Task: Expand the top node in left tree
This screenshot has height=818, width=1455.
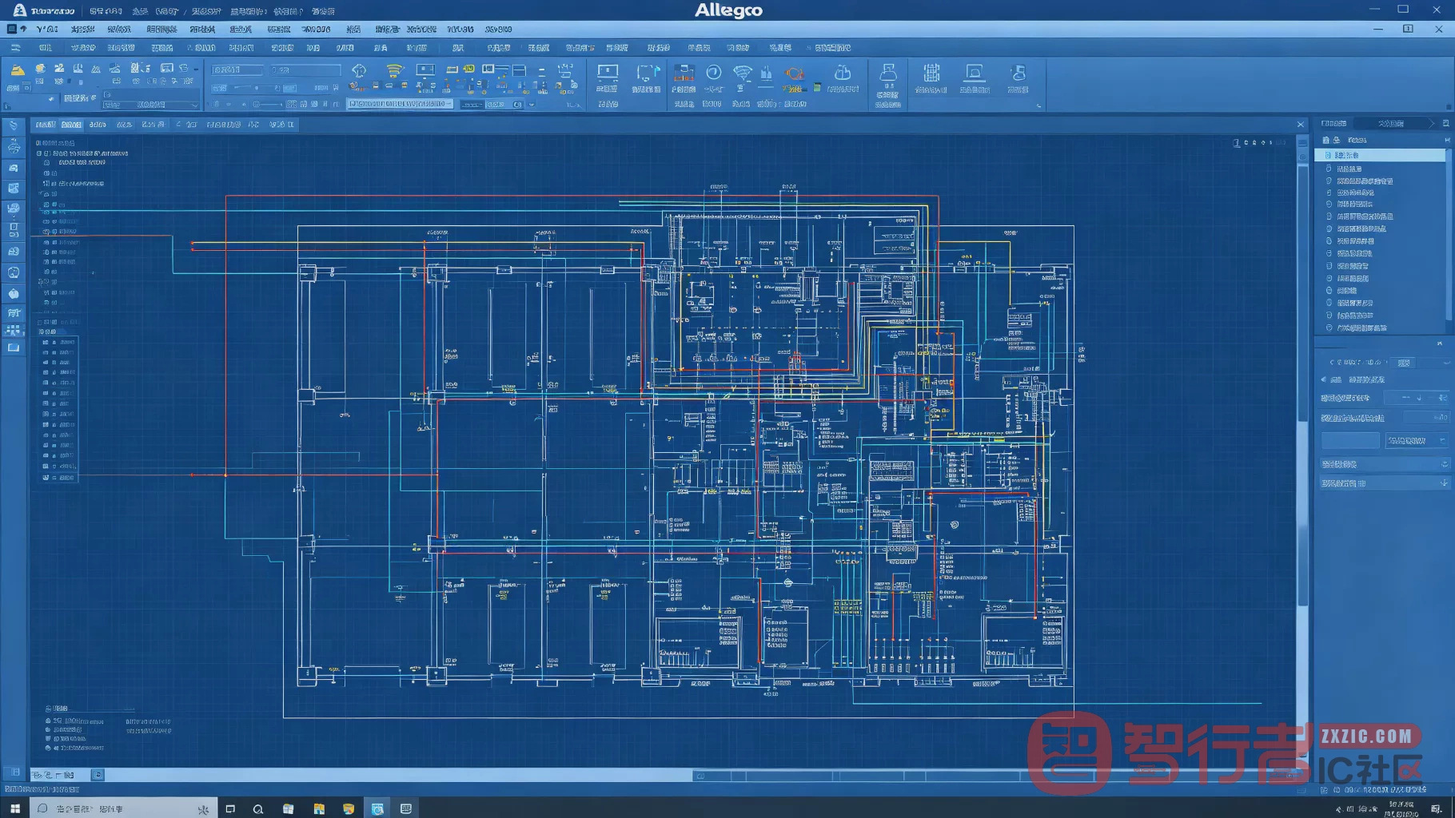Action: tap(39, 153)
